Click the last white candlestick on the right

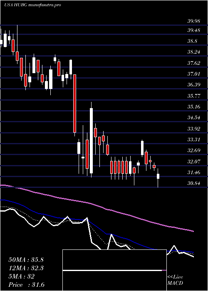click(158, 176)
